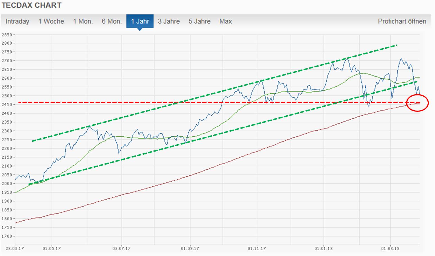Select the 01.05.17 date label
435x256 pixels.
coord(52,249)
